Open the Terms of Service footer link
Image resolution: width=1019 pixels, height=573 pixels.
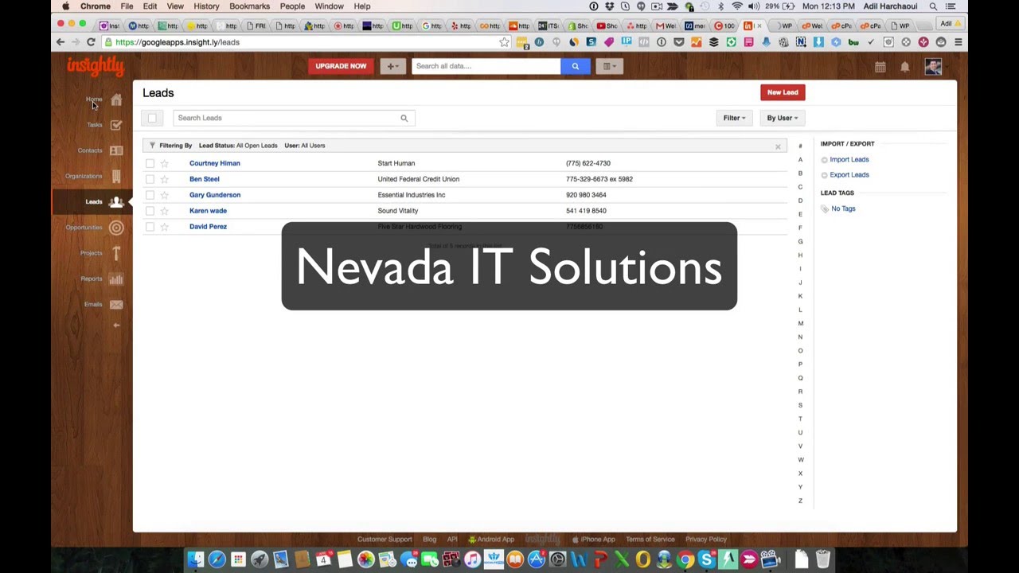point(650,540)
